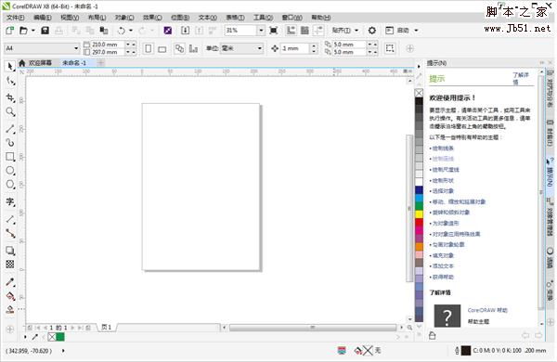Open the color palette flyout arrow
557x362 pixels.
[x=419, y=67]
